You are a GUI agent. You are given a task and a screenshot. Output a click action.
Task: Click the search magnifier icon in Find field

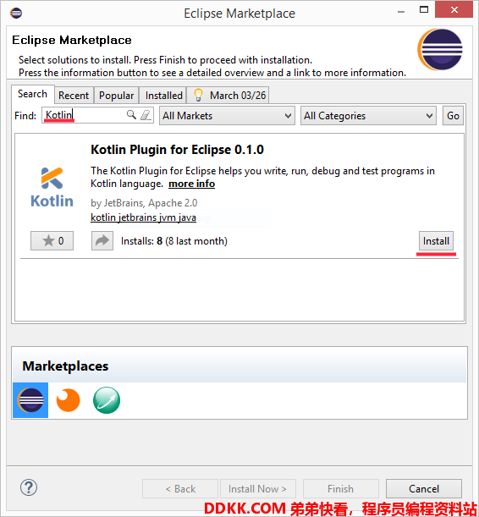pyautogui.click(x=131, y=115)
